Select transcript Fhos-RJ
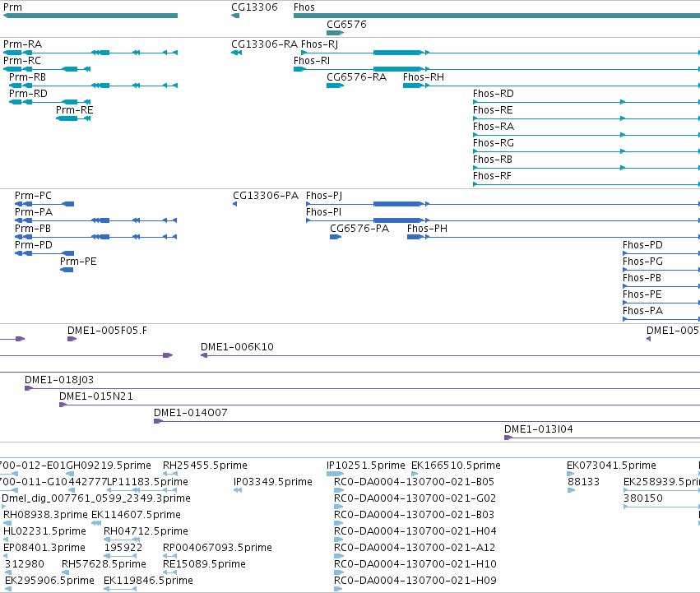This screenshot has height=593, width=700. [500, 53]
